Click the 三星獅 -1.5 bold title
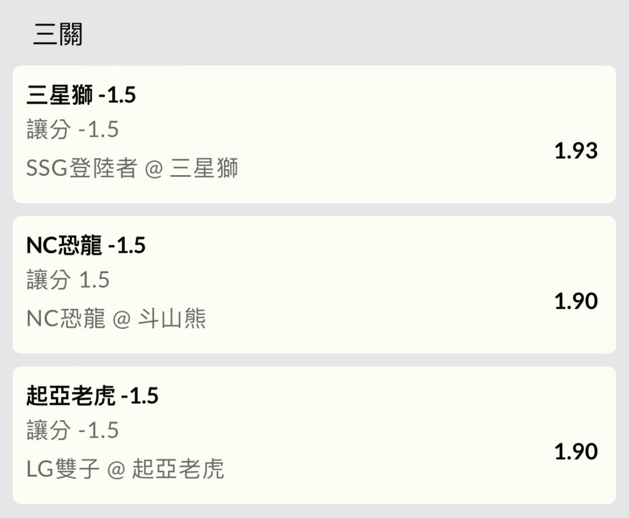 81,95
